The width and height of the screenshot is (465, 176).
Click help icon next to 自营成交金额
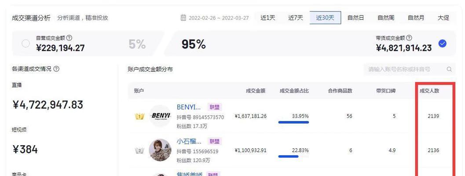click(70, 38)
